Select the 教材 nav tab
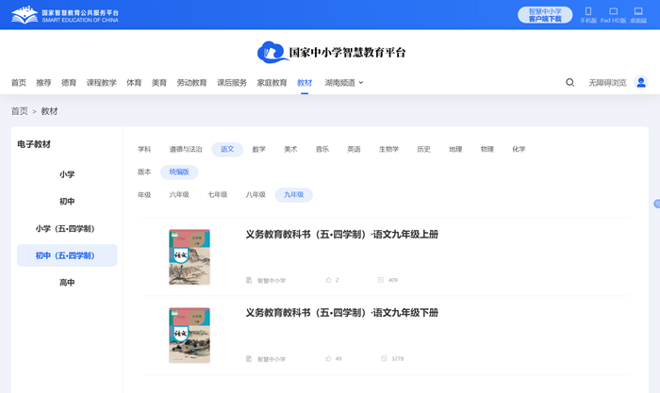 pos(305,83)
